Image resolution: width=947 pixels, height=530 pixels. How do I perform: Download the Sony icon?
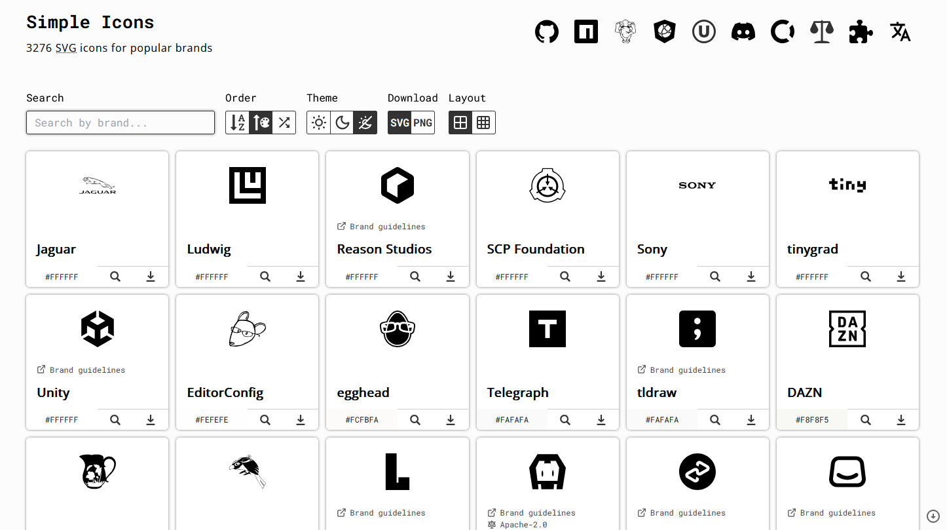[x=751, y=276]
